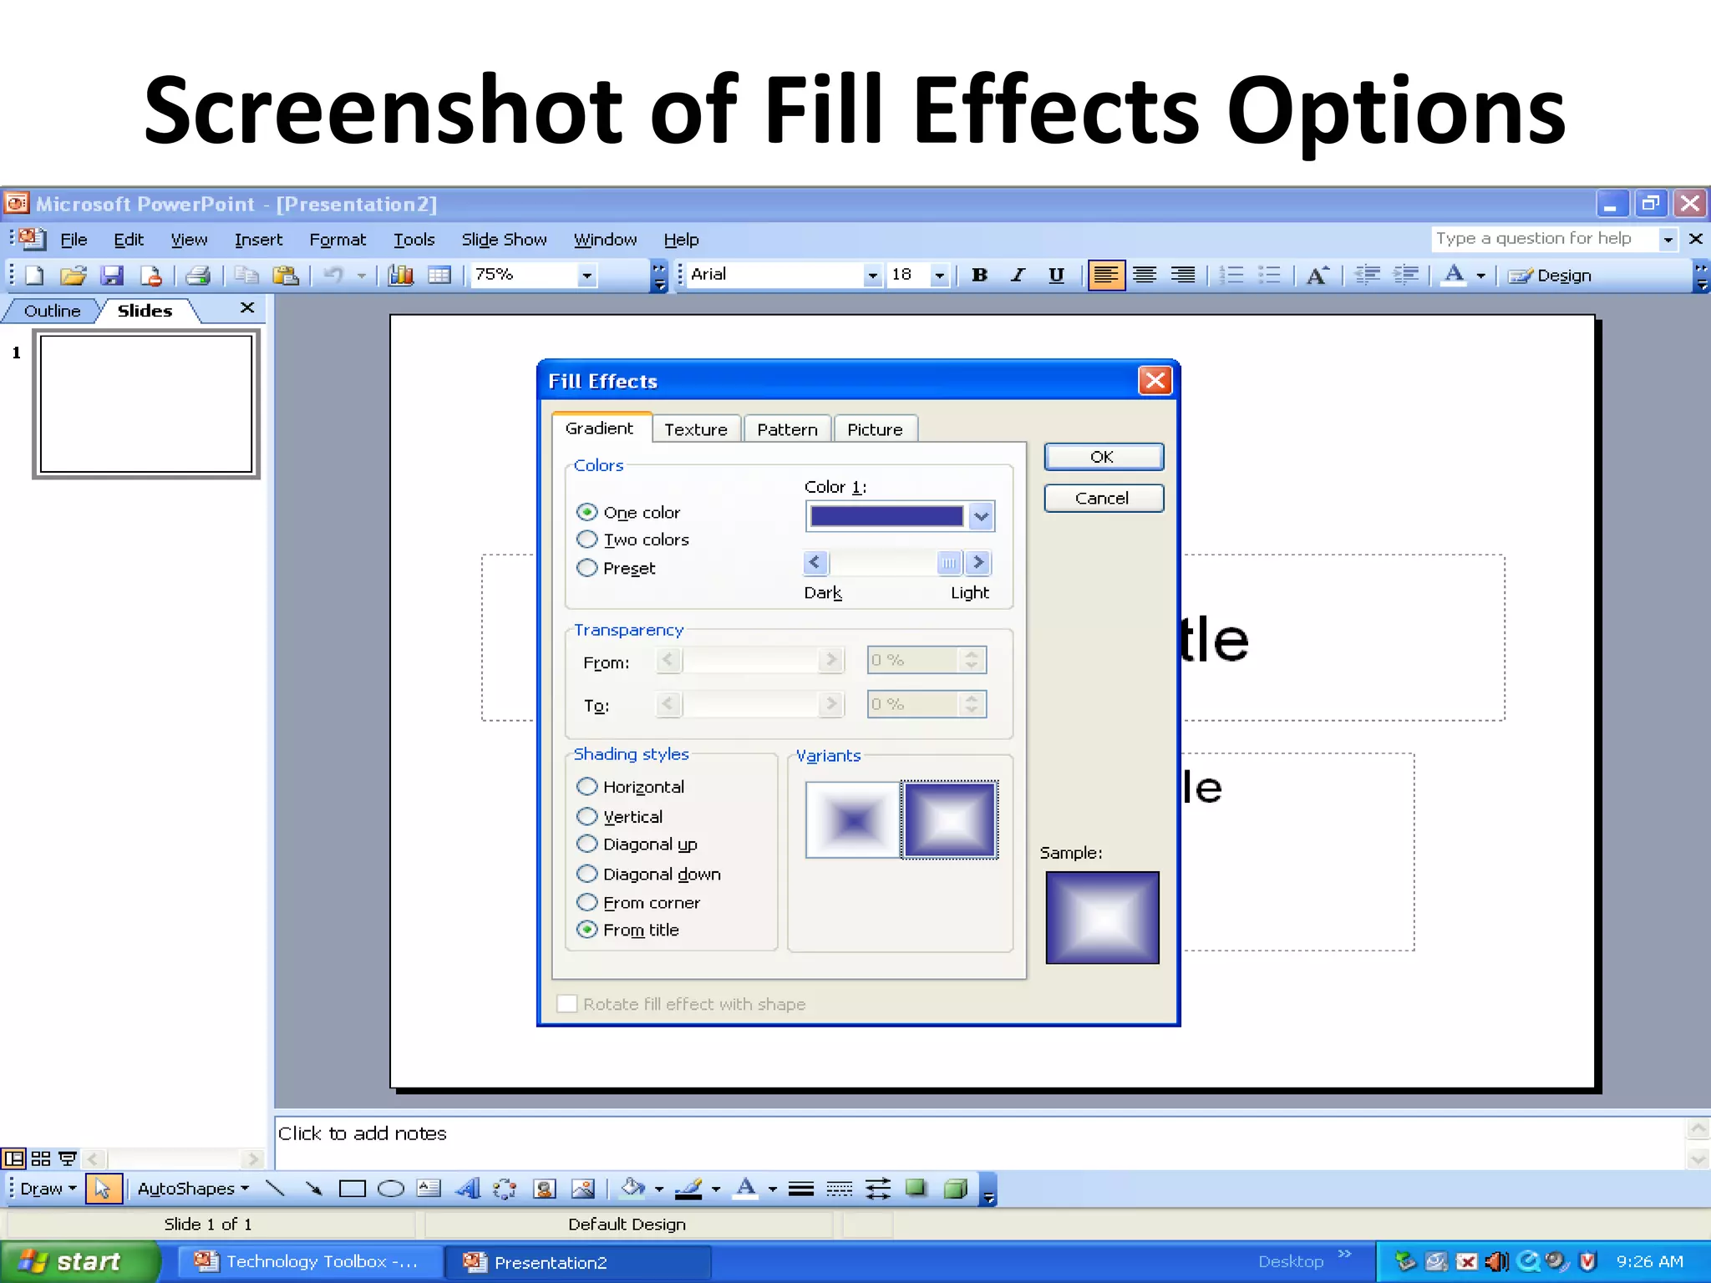Open the Color 1 dropdown
This screenshot has width=1711, height=1283.
point(981,516)
